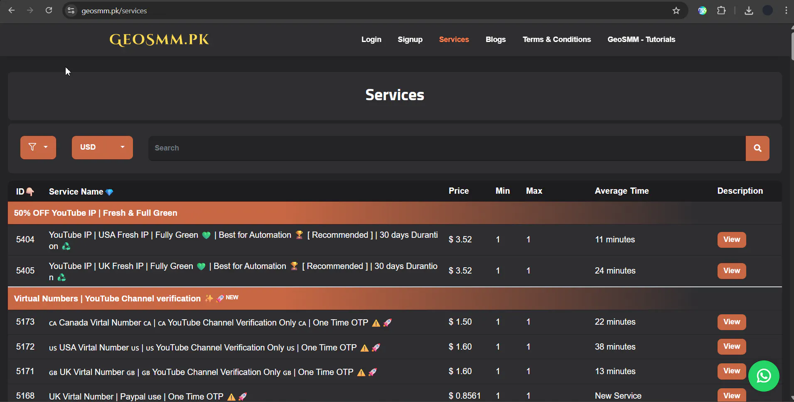Open browser downloads
This screenshot has width=794, height=402.
click(749, 11)
